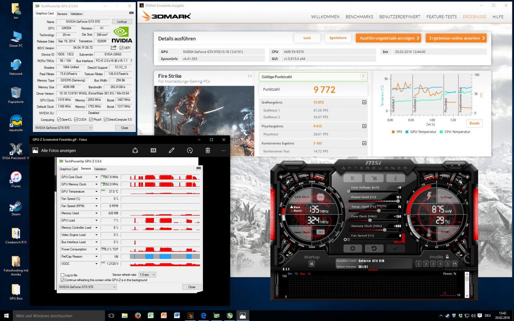The height and width of the screenshot is (321, 514).
Task: Click the GPU-Z BIOS share arrow icon
Action: tap(113, 48)
